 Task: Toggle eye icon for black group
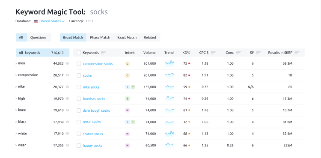click(68, 122)
